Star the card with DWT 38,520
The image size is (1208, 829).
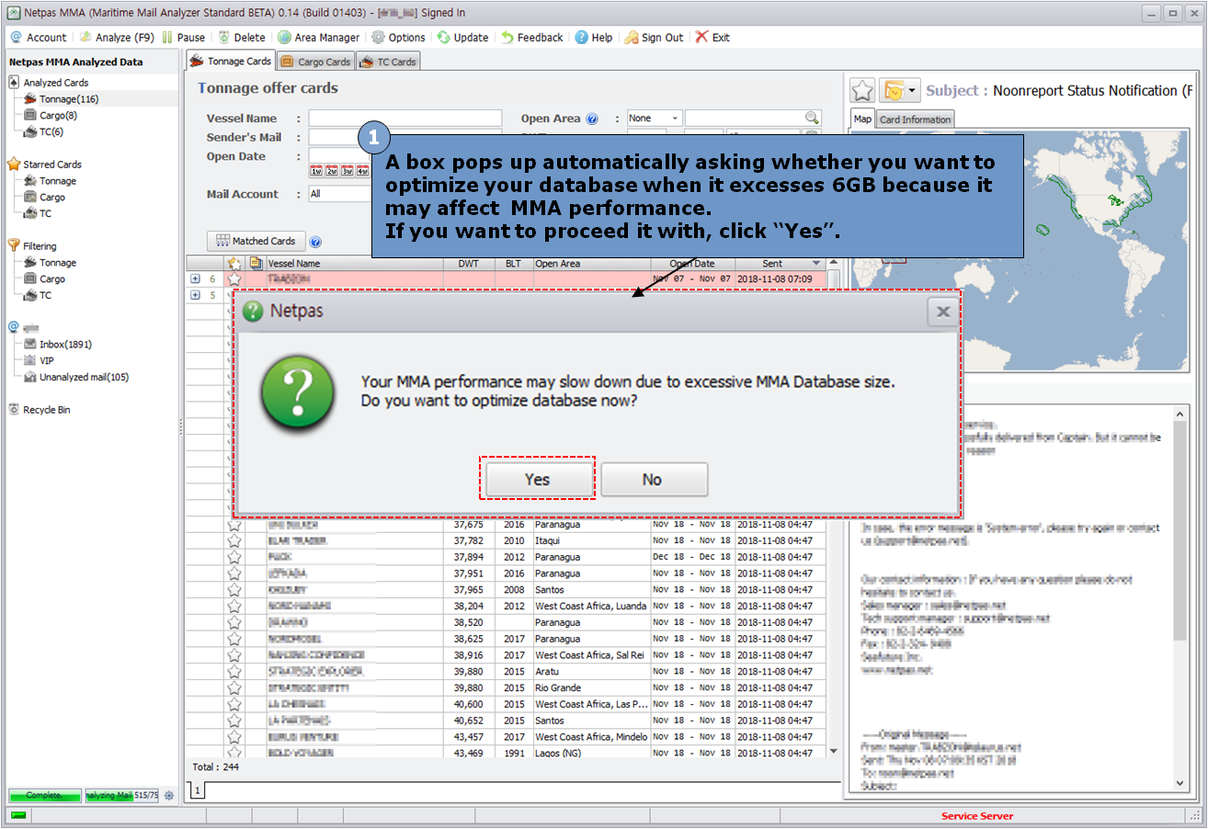(234, 623)
